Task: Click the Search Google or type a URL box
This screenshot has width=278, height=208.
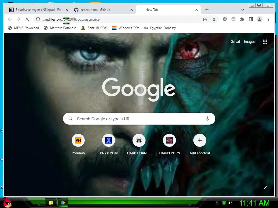Action: coord(139,119)
